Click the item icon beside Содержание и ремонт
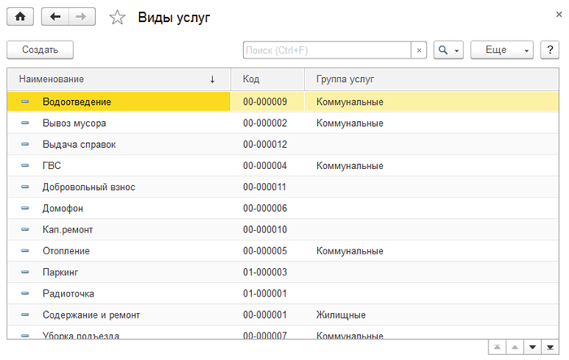 click(x=25, y=314)
